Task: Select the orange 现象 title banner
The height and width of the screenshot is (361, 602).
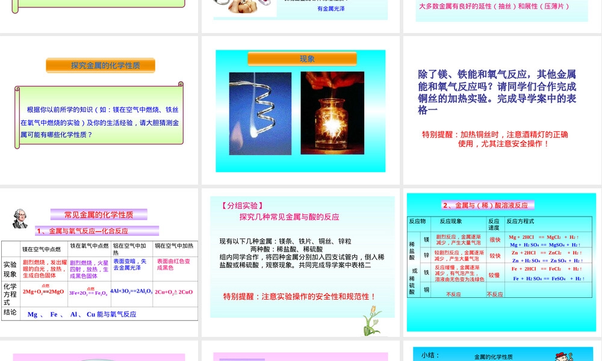Action: click(x=302, y=59)
